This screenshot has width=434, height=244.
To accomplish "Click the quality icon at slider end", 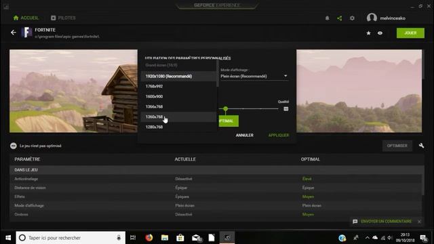I will tap(286, 108).
